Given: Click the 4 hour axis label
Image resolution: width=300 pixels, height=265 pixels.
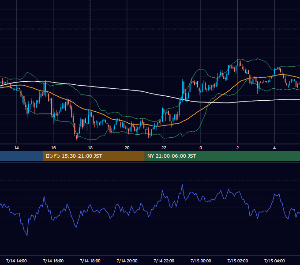Looking at the screenshot, I should (x=274, y=148).
